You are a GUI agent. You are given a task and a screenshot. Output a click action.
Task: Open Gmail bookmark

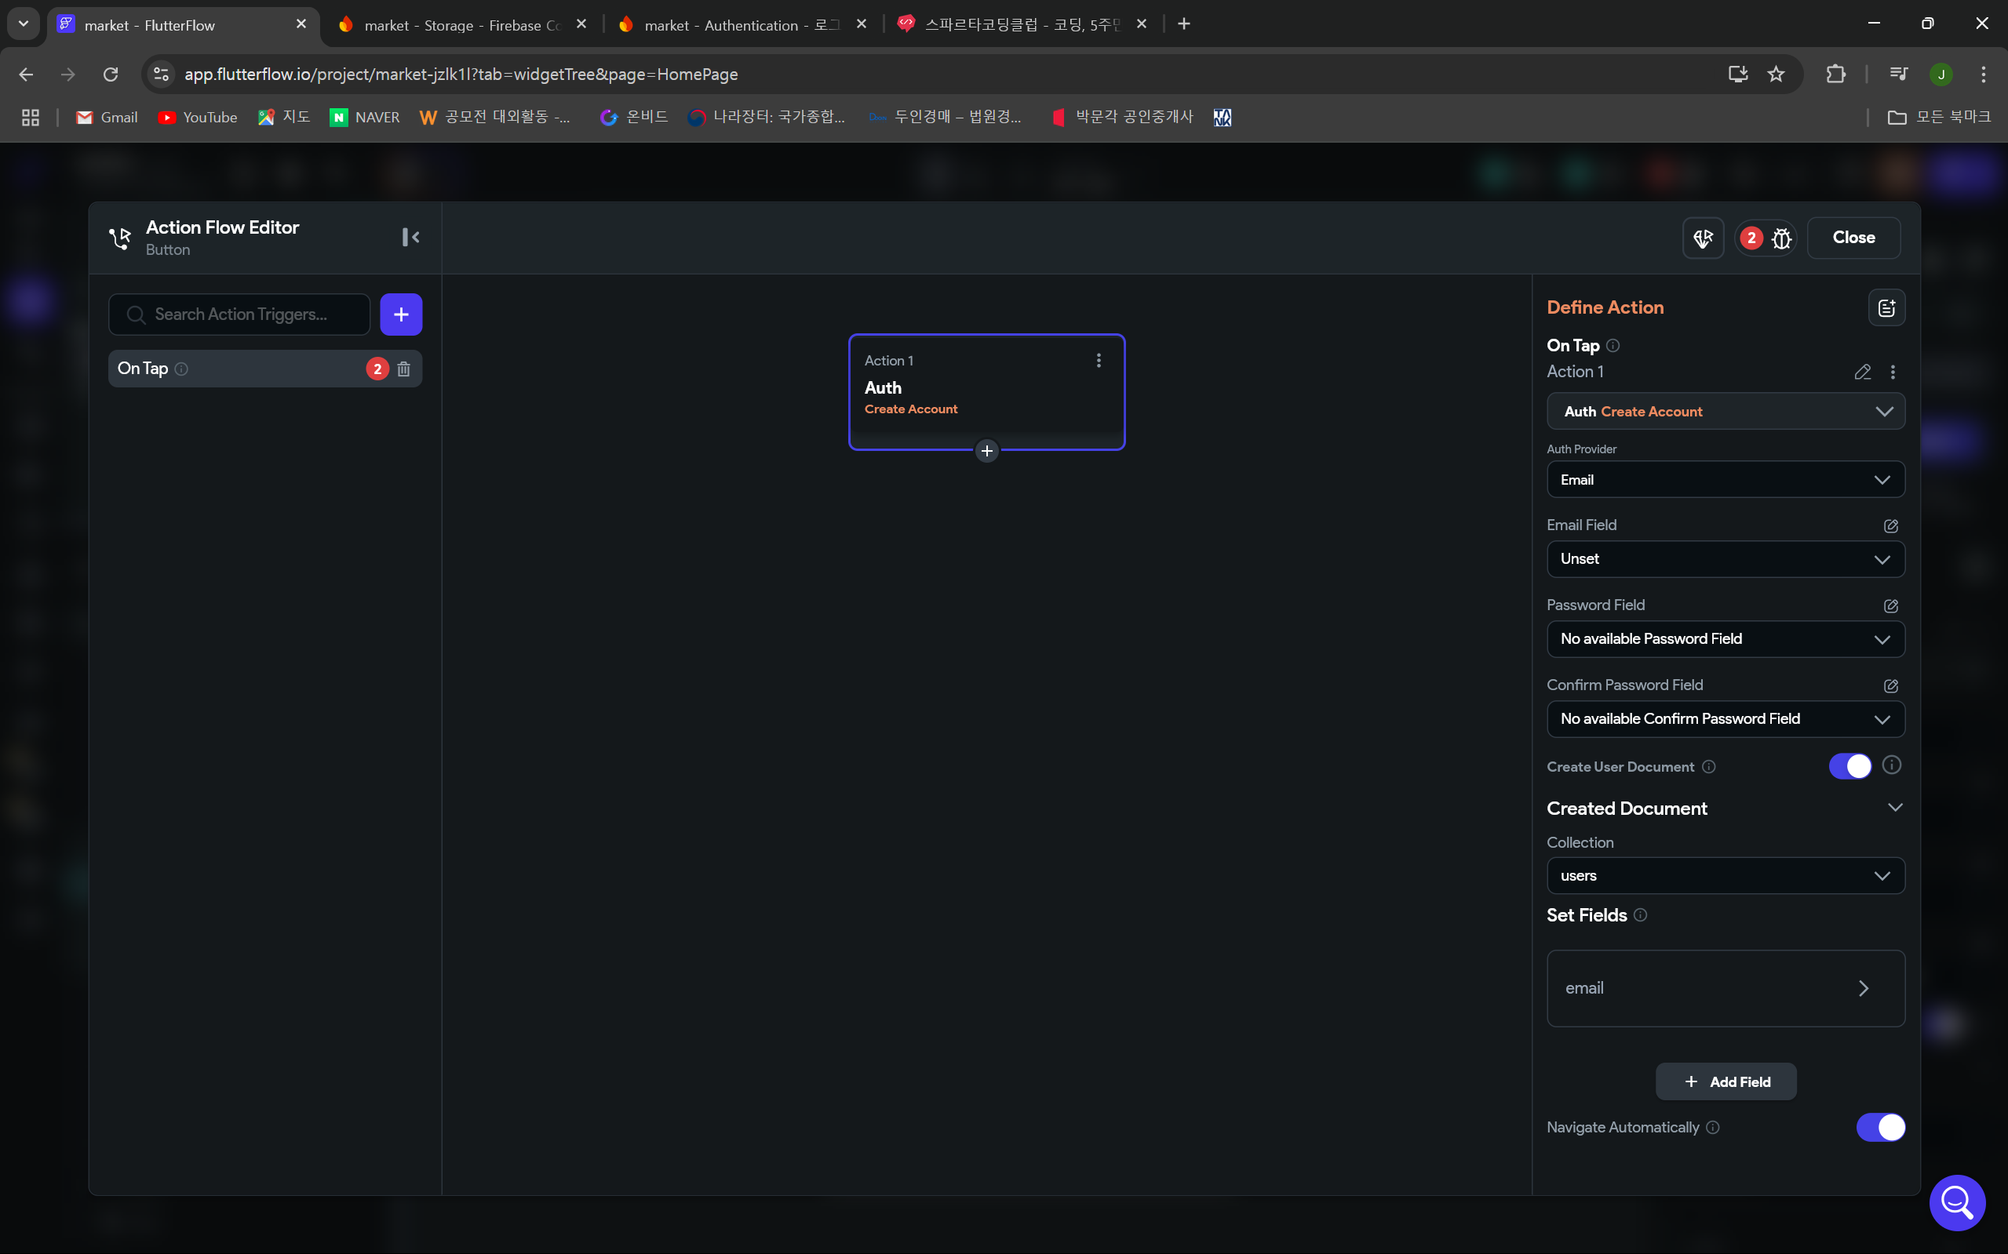[107, 118]
